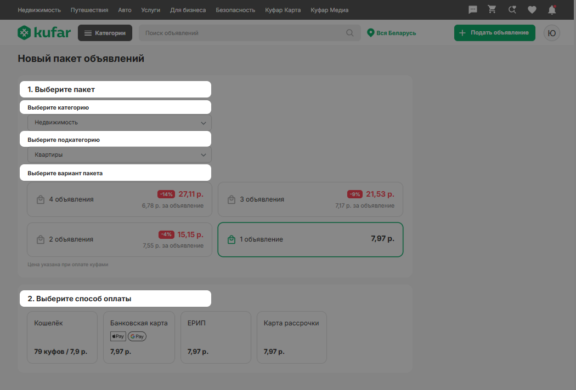Click the search magnifier icon
The height and width of the screenshot is (390, 576).
[x=350, y=33]
